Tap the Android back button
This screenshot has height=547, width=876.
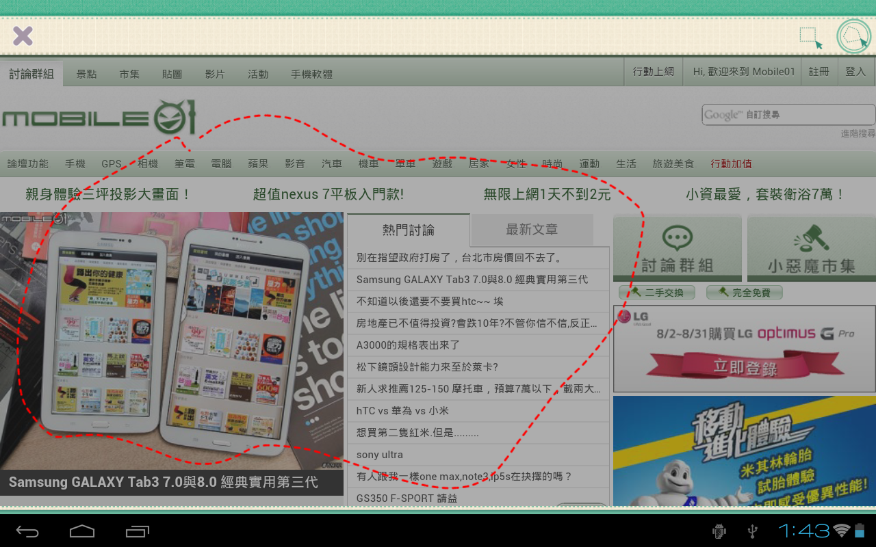tap(27, 531)
